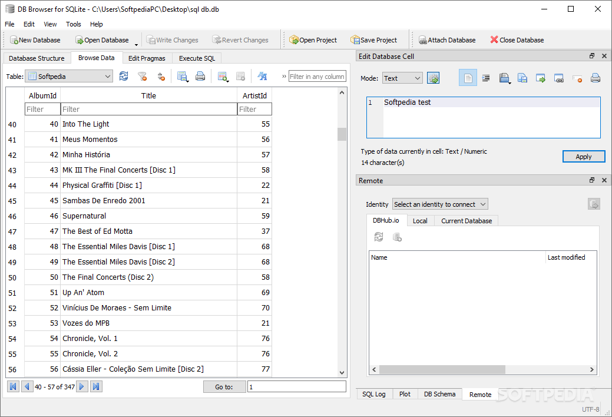This screenshot has width=612, height=417.
Task: Set cell to NULL icon
Action: coord(577,78)
